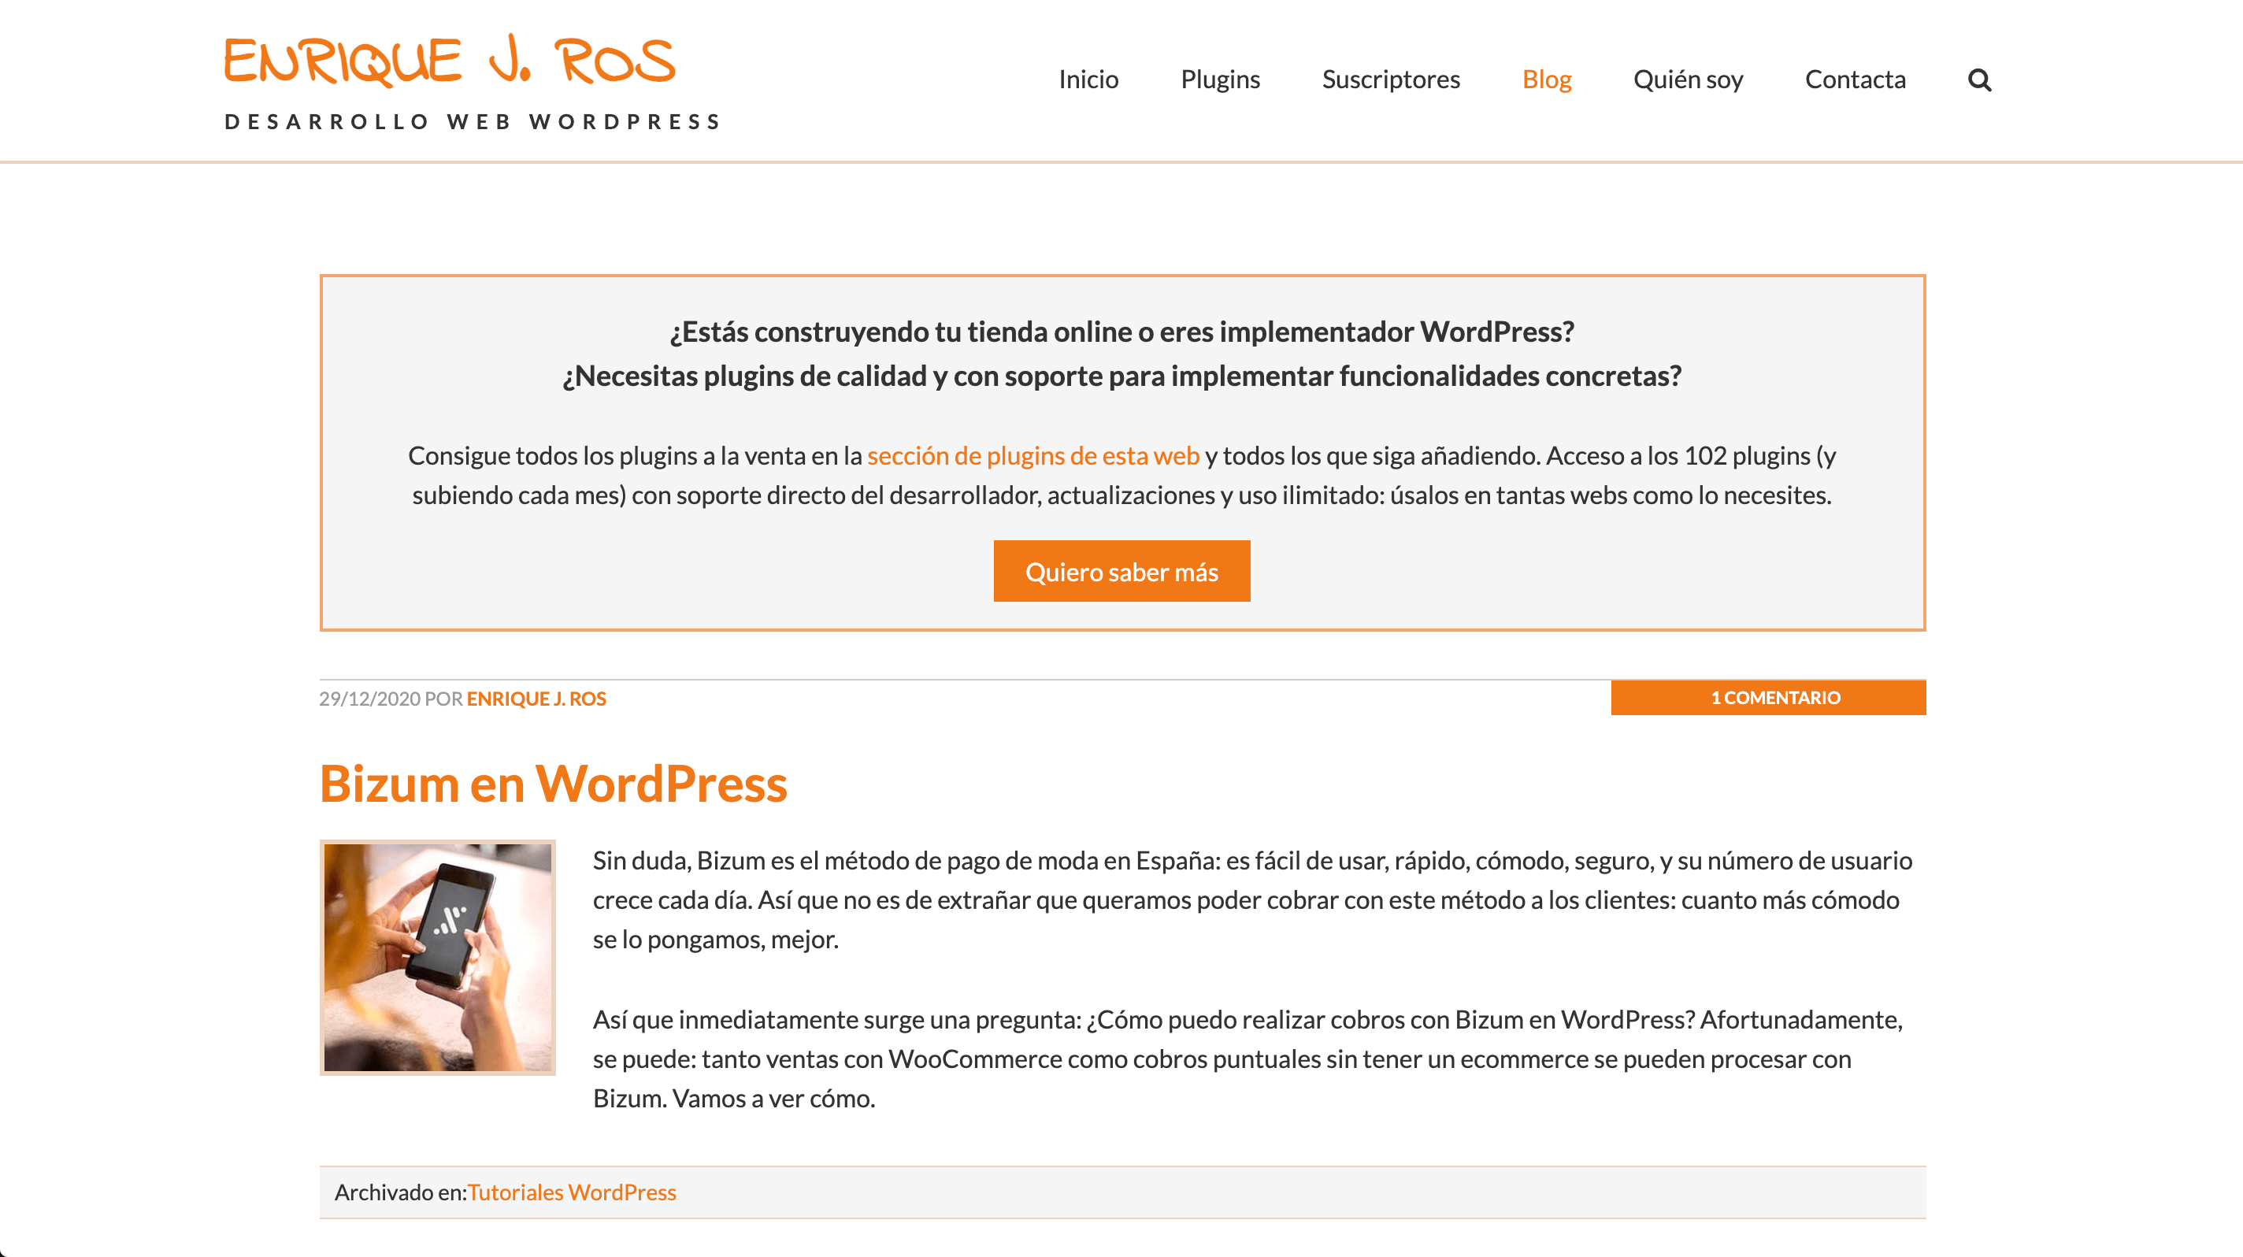Open author link Enrique J. Ros

coord(536,698)
